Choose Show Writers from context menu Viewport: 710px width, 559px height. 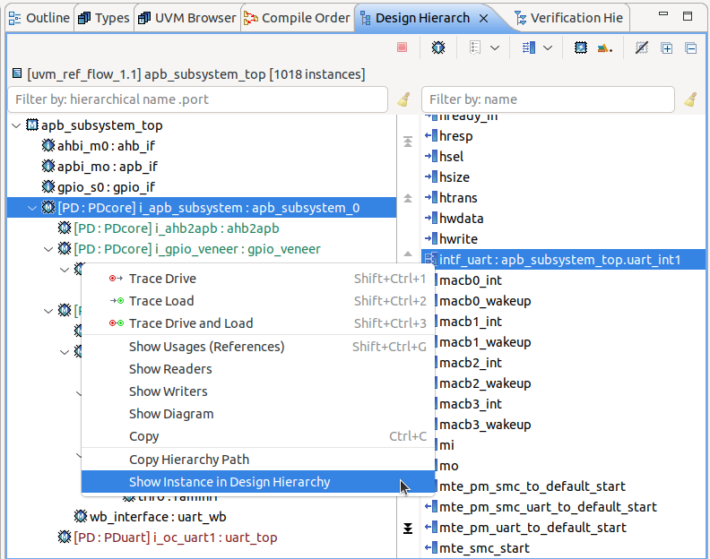pos(257,391)
